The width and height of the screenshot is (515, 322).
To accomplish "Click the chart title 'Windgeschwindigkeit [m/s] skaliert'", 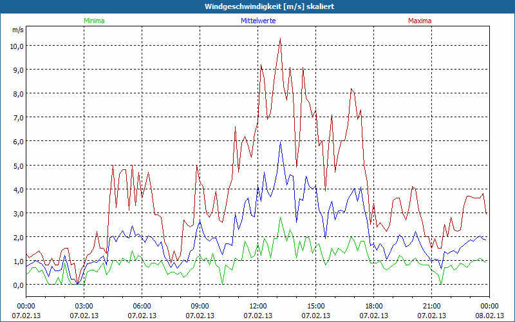I will pos(269,6).
